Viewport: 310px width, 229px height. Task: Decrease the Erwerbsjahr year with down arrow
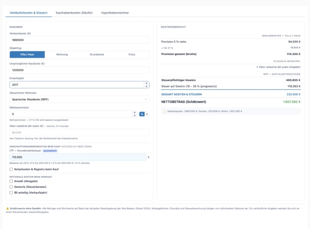point(146,86)
